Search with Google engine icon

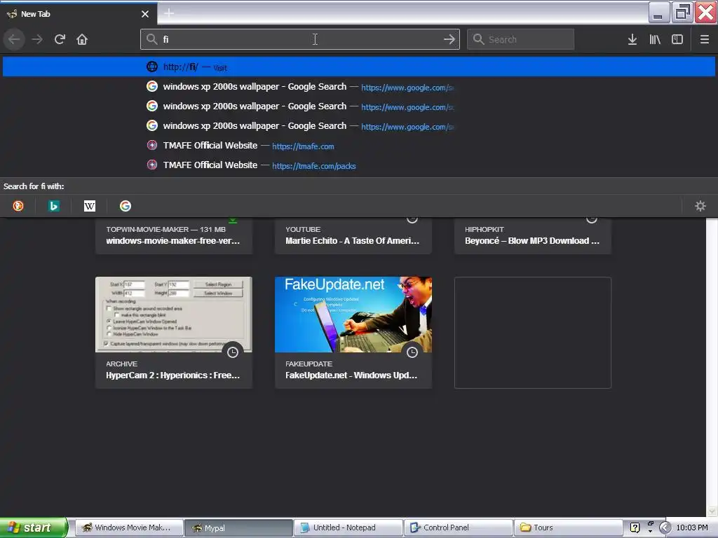pos(126,206)
